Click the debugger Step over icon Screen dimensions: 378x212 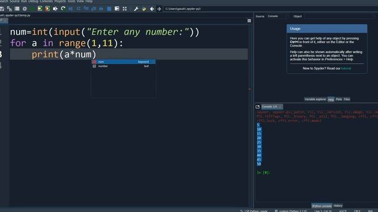click(x=79, y=9)
